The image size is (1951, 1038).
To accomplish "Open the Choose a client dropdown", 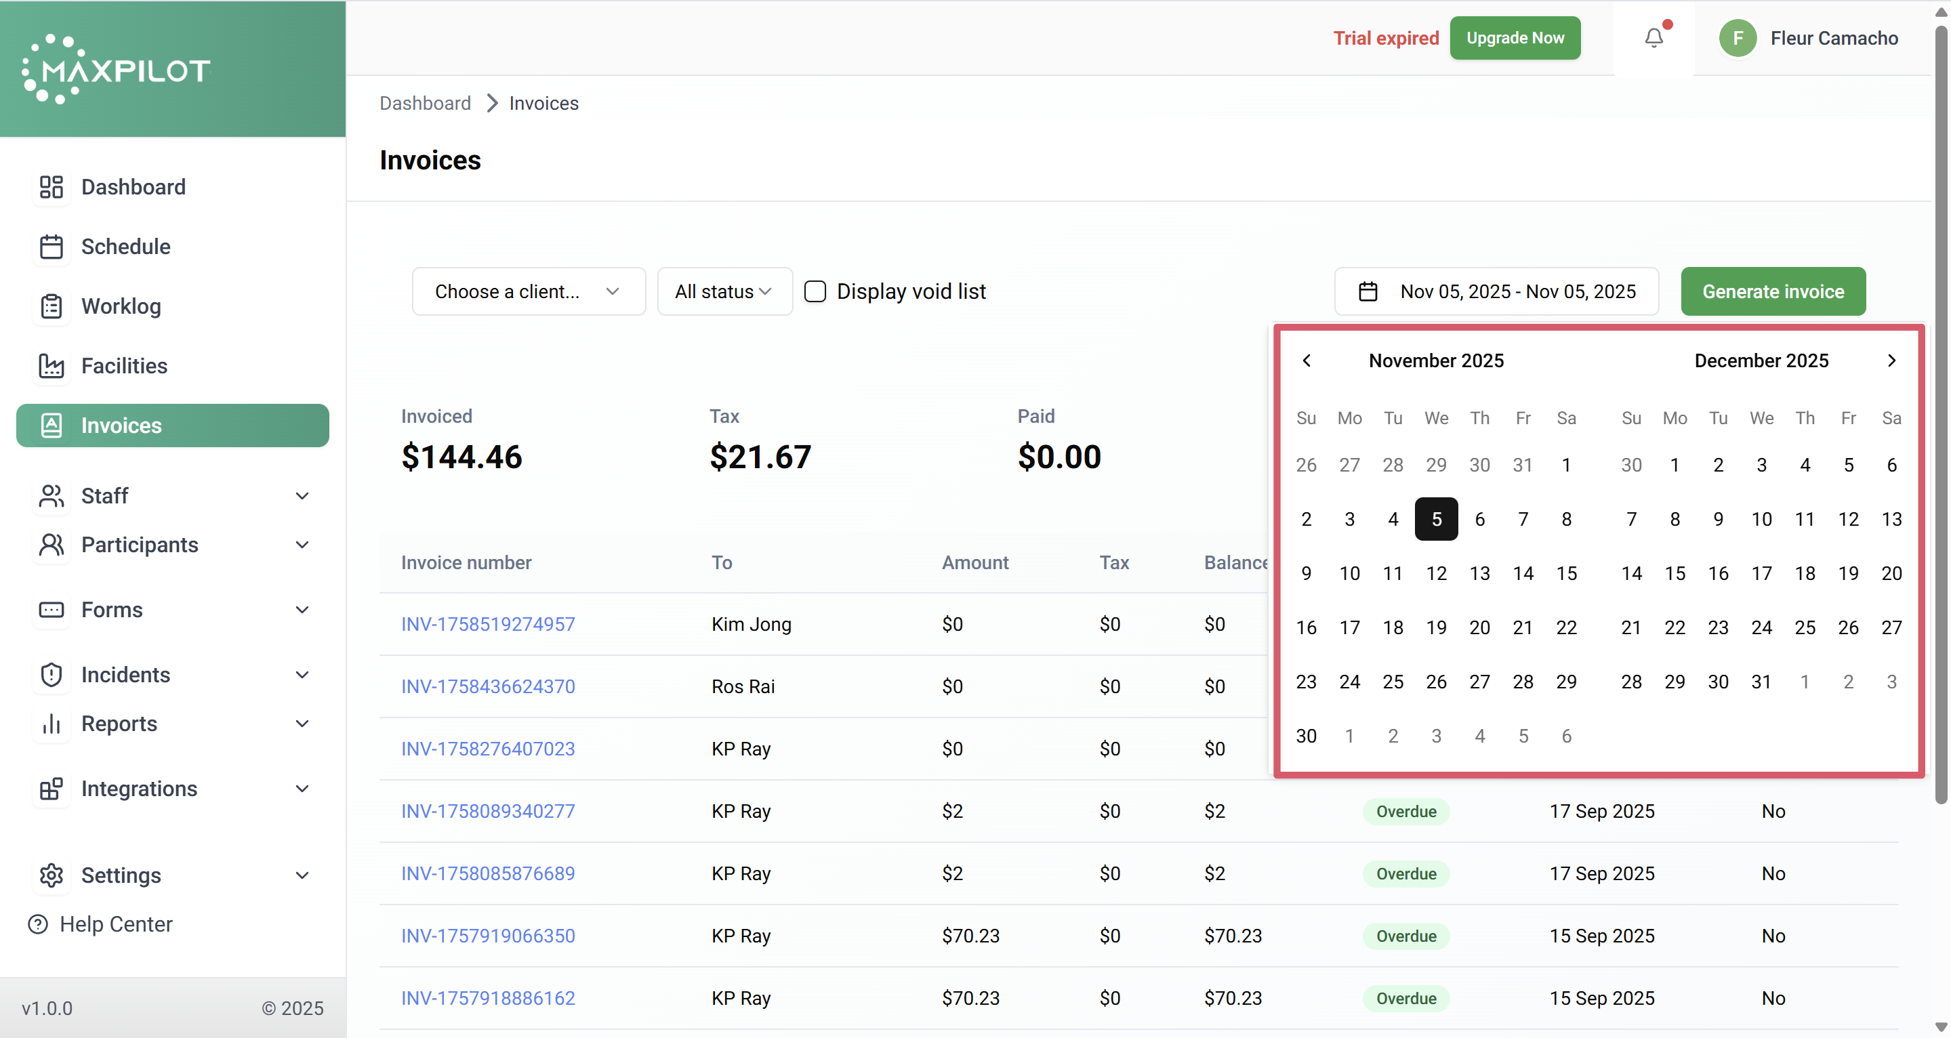I will 528,291.
